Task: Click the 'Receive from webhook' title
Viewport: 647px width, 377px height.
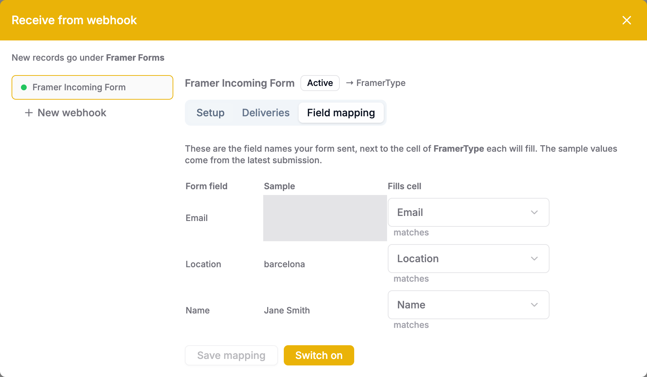Action: pyautogui.click(x=74, y=20)
